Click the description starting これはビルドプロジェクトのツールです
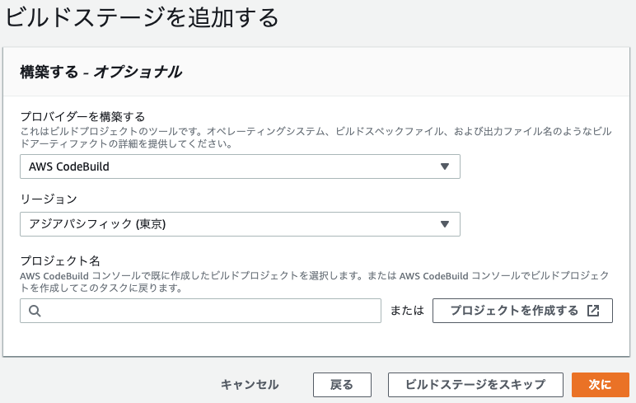Image resolution: width=636 pixels, height=403 pixels. pyautogui.click(x=316, y=138)
